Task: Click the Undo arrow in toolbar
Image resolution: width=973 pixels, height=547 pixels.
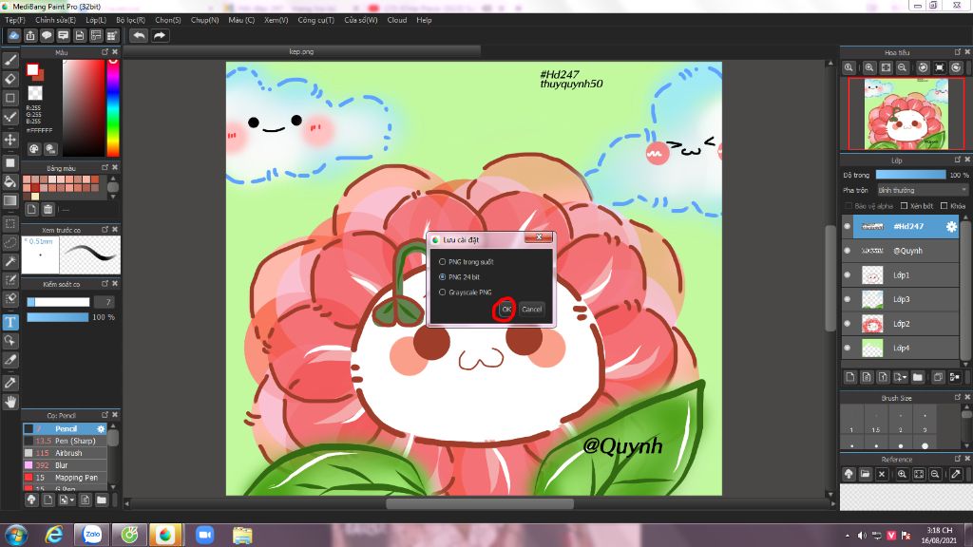Action: click(139, 35)
